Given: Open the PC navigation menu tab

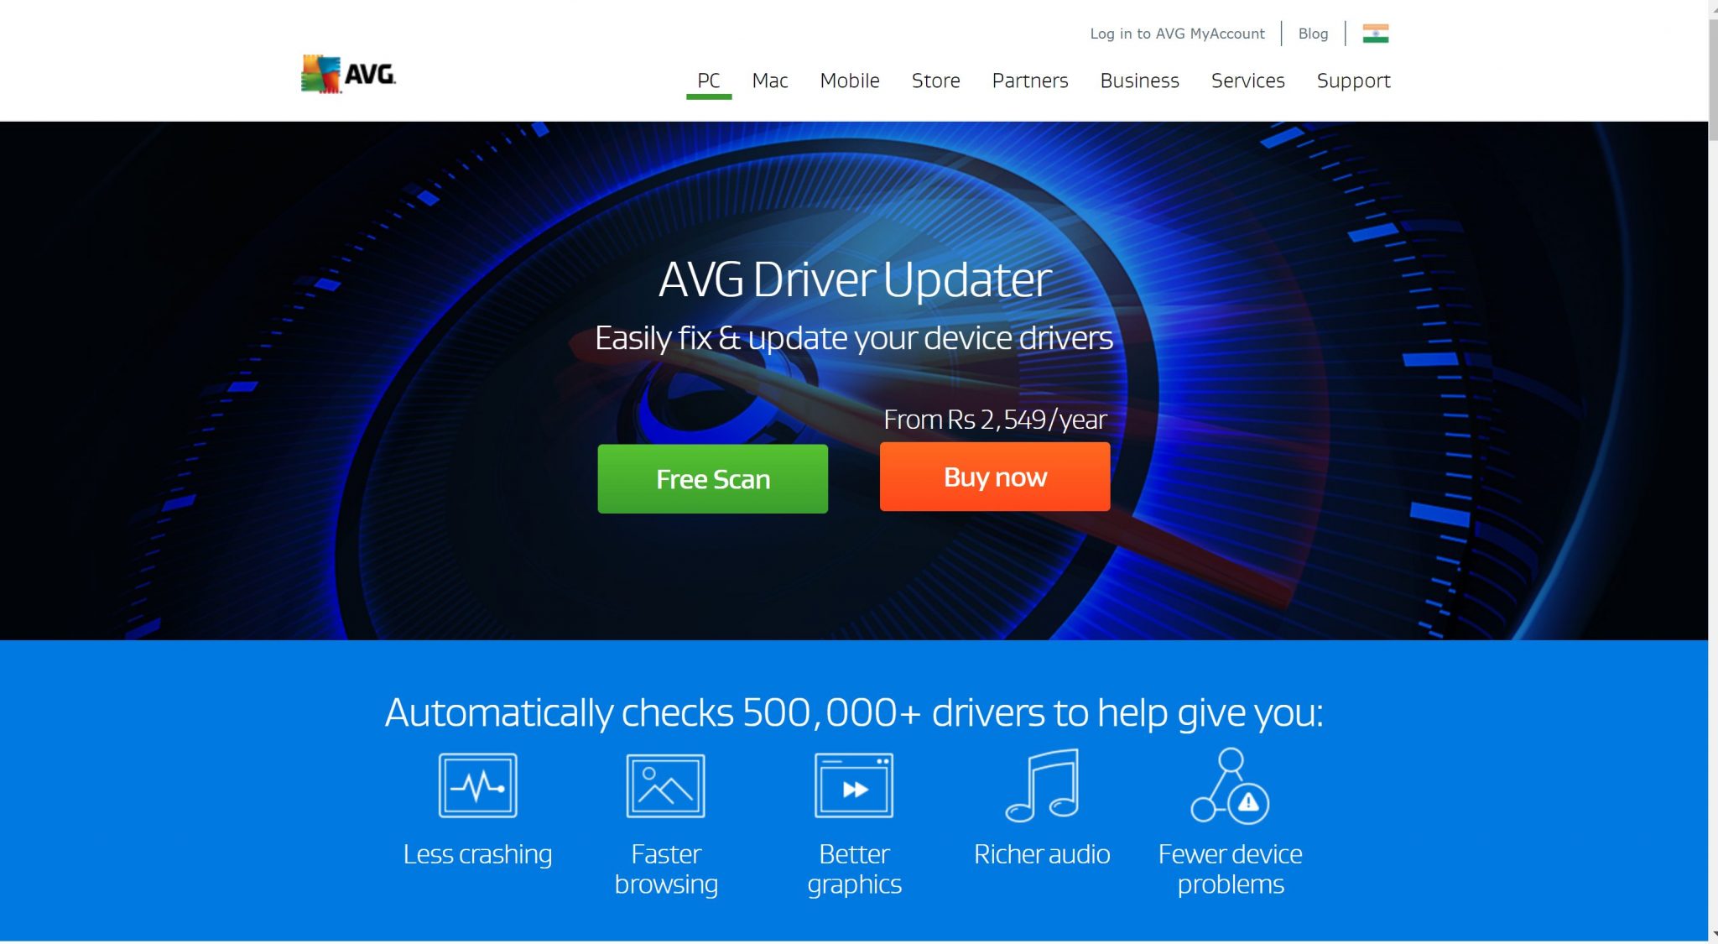Looking at the screenshot, I should tap(709, 79).
